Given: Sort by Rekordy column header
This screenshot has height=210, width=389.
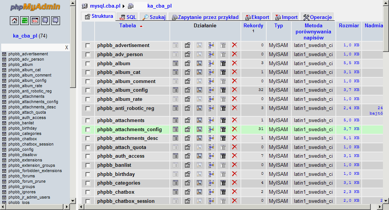Looking at the screenshot, I should [253, 25].
